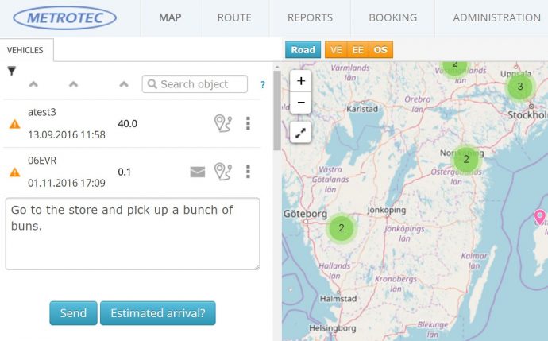Click the warning triangle next to 06EVR

tap(14, 172)
